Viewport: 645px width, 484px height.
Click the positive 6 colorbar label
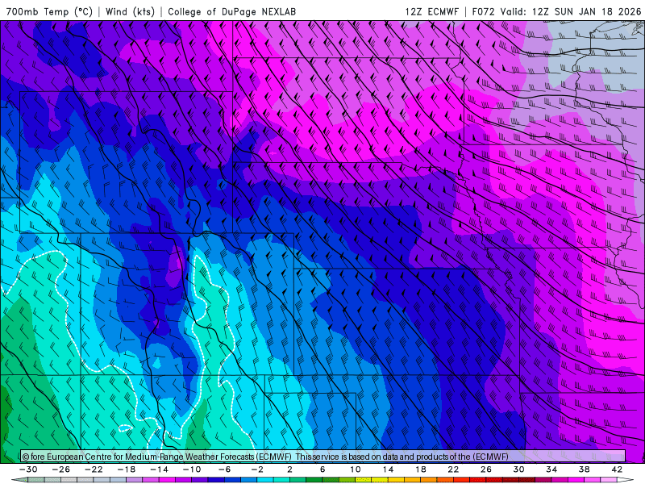322,469
